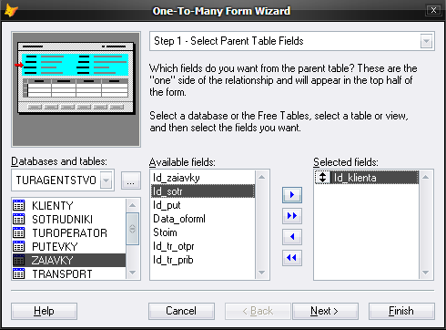This screenshot has height=330, width=446.
Task: Select the PUTEVKY table
Action: [x=69, y=246]
